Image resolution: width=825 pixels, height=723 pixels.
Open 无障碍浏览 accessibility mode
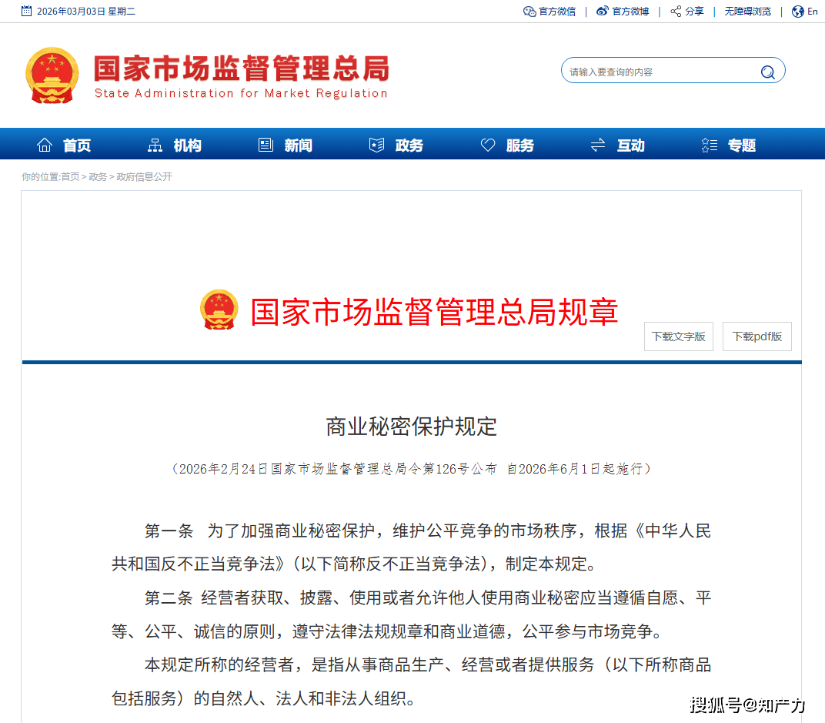point(747,11)
